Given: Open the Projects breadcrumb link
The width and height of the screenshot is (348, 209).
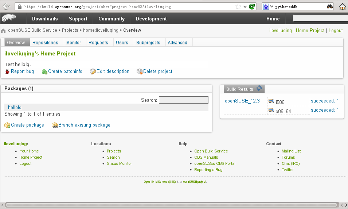Looking at the screenshot, I should point(70,30).
